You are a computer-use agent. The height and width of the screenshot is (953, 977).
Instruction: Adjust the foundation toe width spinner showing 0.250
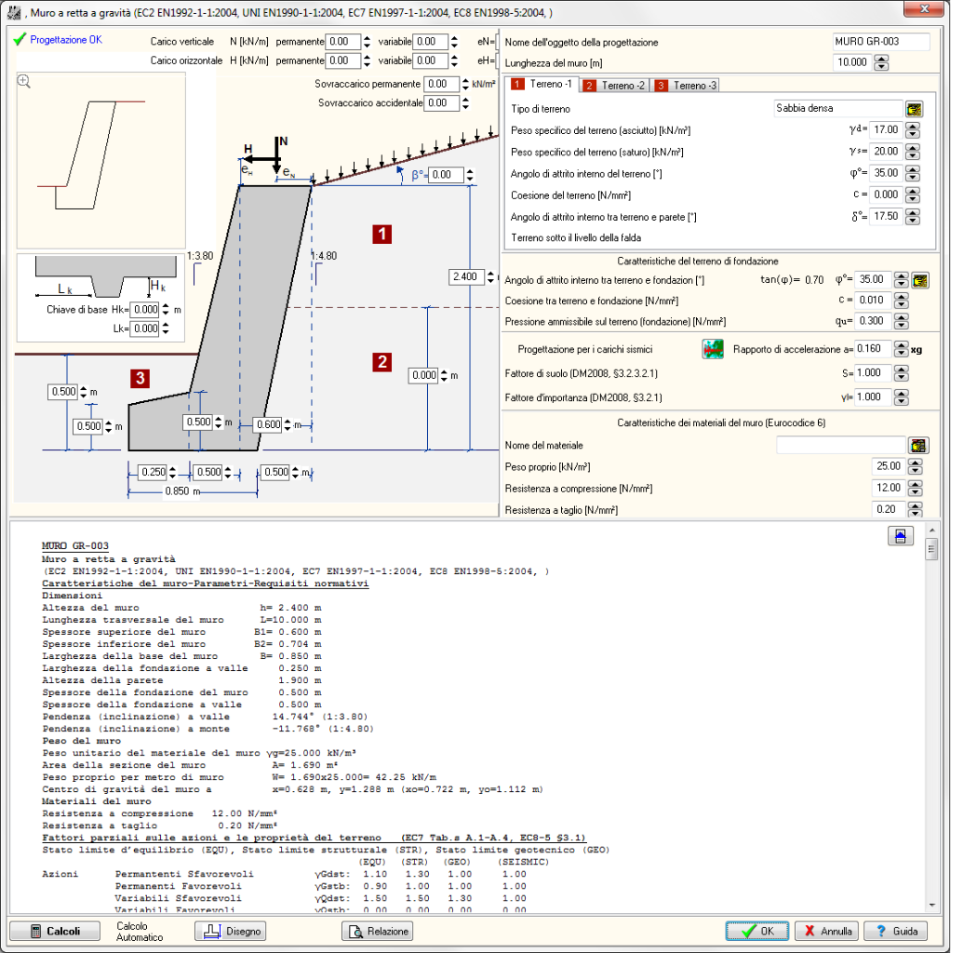coord(172,473)
